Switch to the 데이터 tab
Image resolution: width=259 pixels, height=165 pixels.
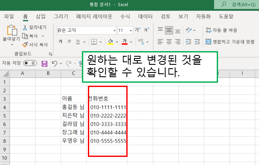[x=146, y=16]
